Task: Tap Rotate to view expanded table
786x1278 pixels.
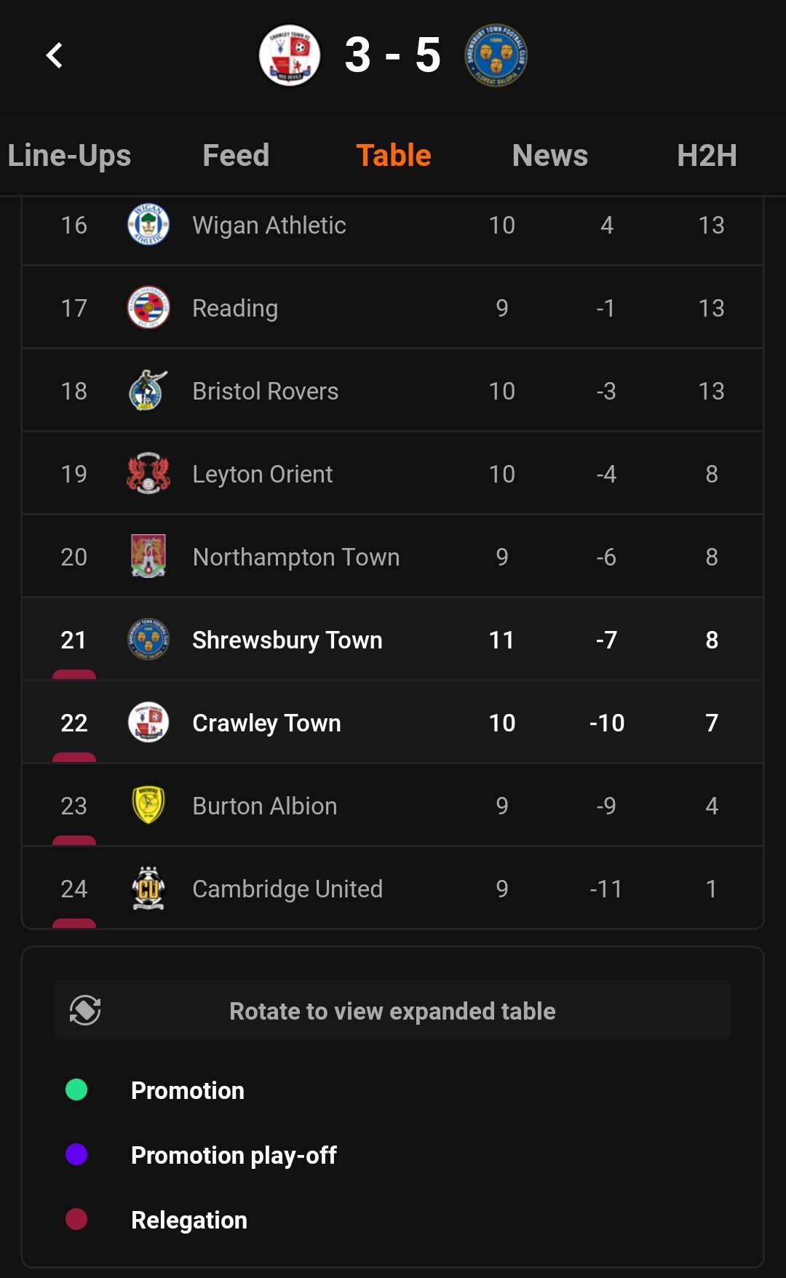Action: 393,1010
